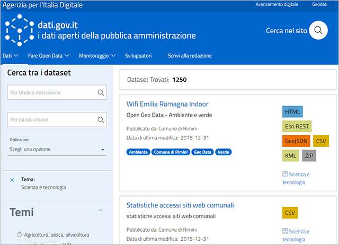Click the dati.gov.it network logo
The height and width of the screenshot is (245, 339).
pos(20,30)
